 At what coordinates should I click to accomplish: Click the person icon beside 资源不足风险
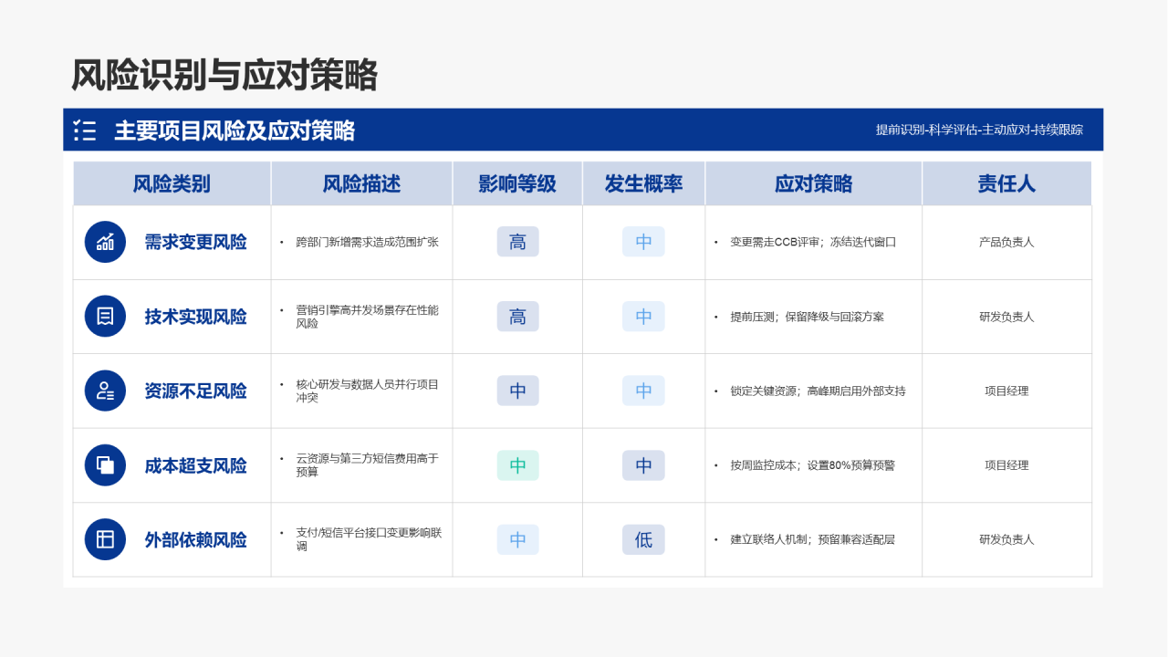pos(106,391)
